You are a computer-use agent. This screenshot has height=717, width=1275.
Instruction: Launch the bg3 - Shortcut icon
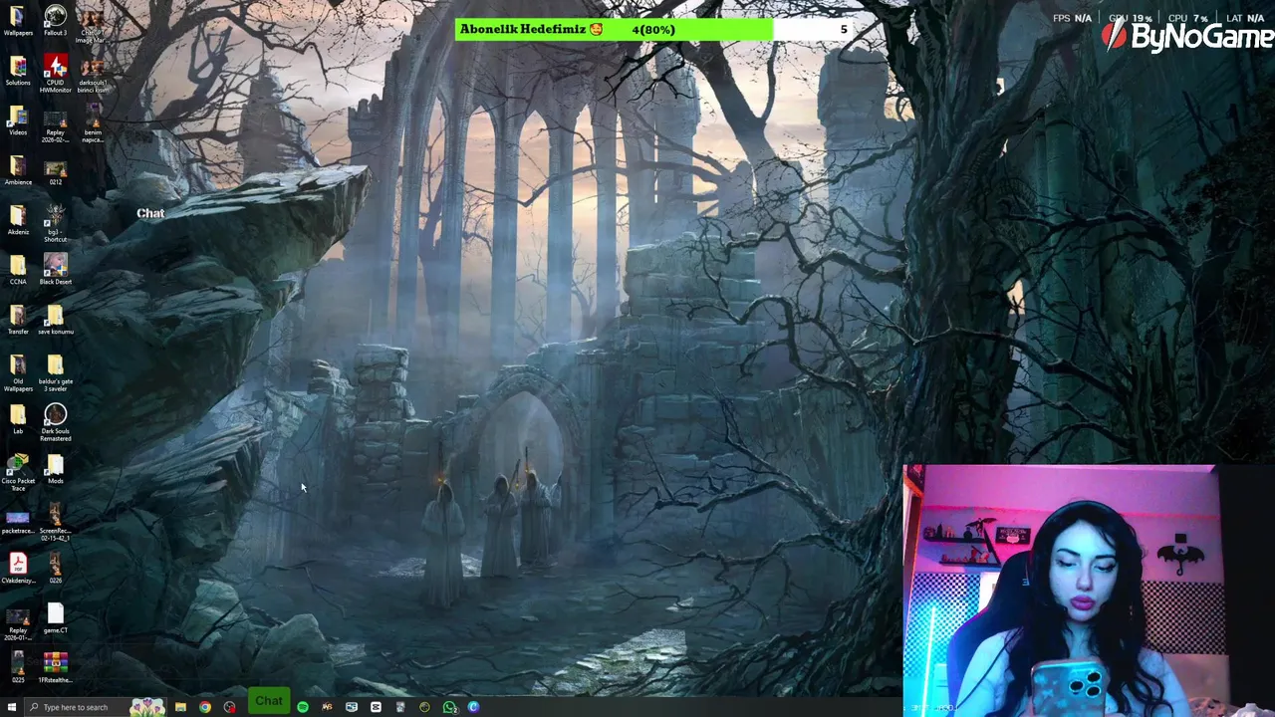(x=55, y=223)
